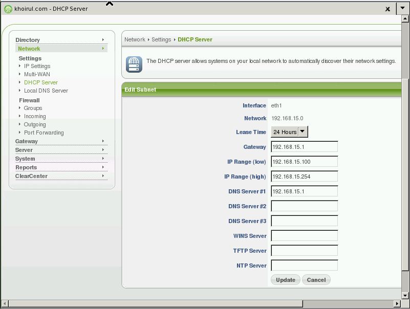Click DHCP Server in the breadcrumb
This screenshot has height=309, width=410.
(195, 39)
